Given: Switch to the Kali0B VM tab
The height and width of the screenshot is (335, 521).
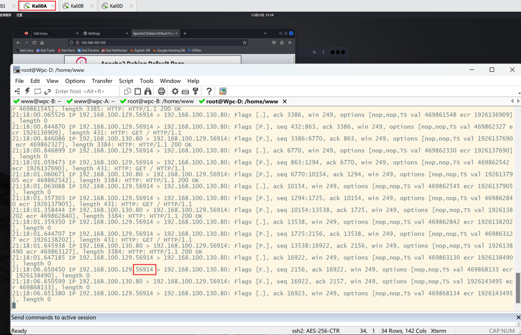Looking at the screenshot, I should [x=76, y=6].
